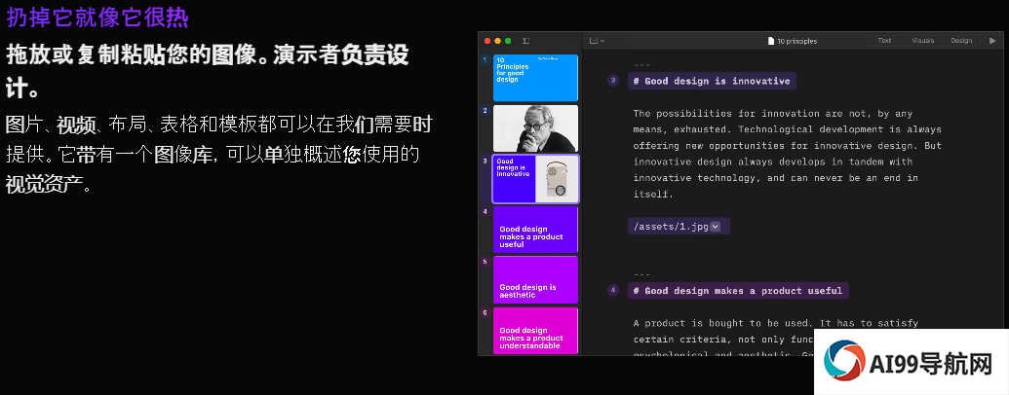Open the /assets/1.jpg dropdown arrow
This screenshot has height=395, width=1009.
tap(715, 226)
